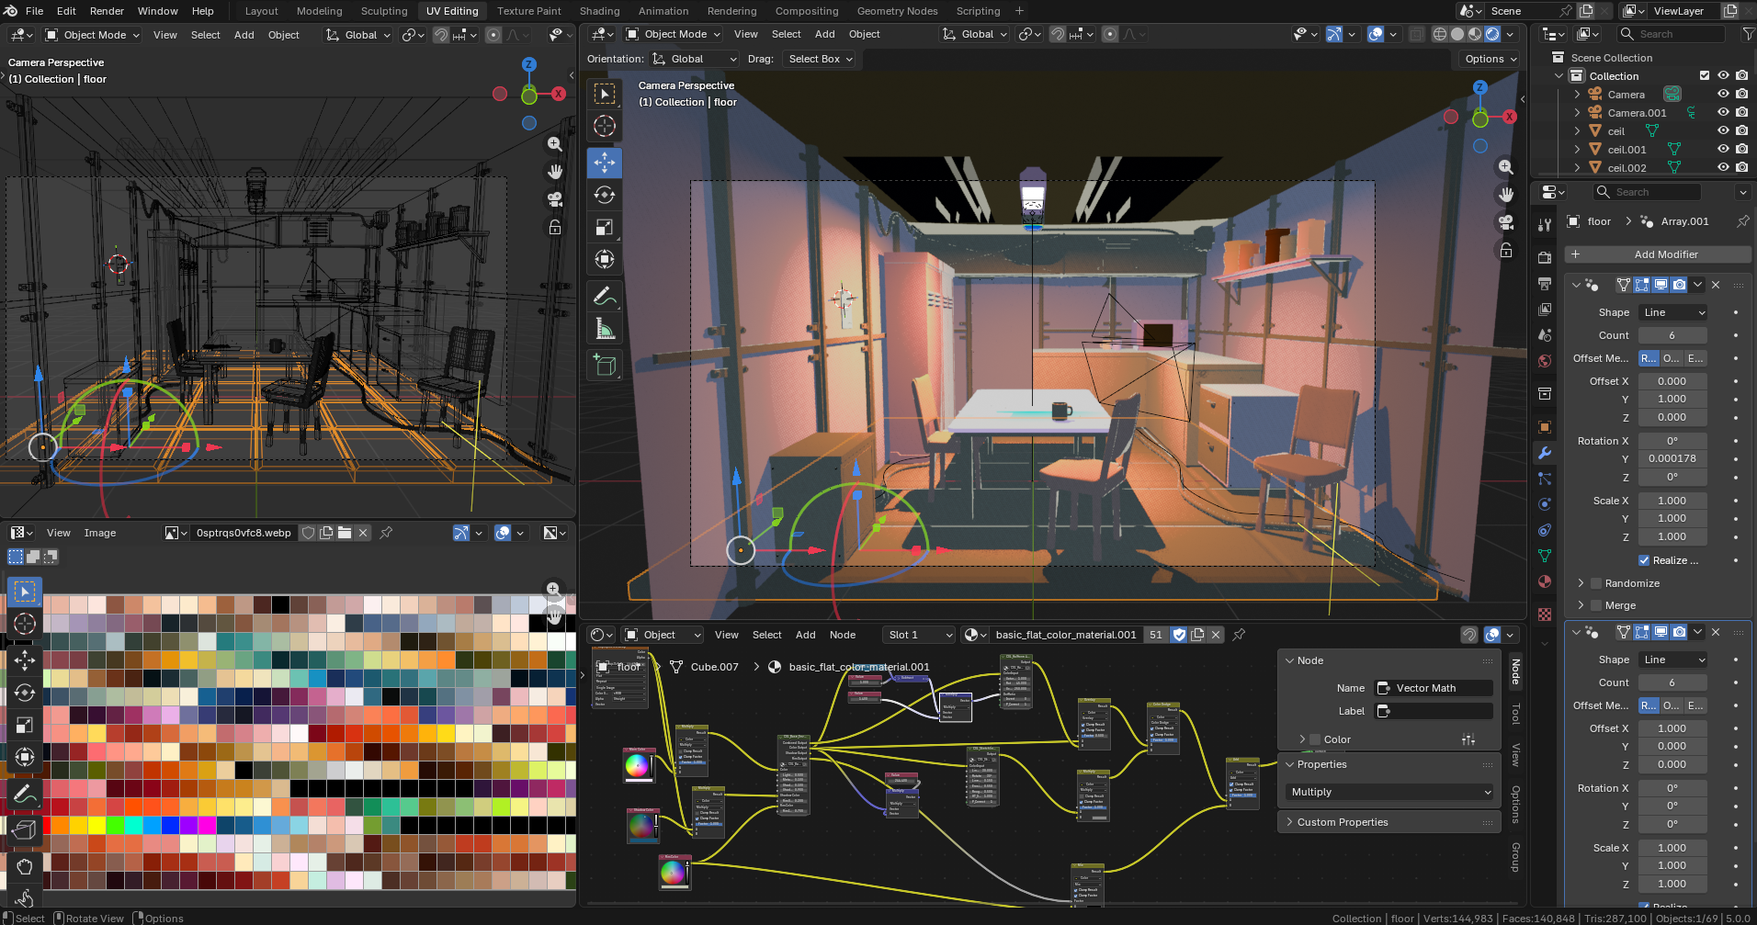The image size is (1757, 925).
Task: Switch main viewport to wireframe shading
Action: point(1440,34)
